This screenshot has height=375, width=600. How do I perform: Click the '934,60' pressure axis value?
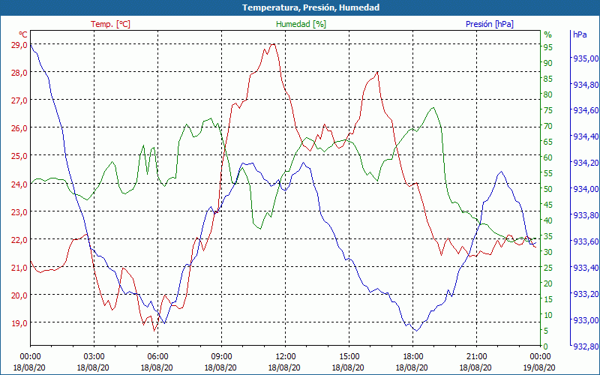[x=584, y=111]
